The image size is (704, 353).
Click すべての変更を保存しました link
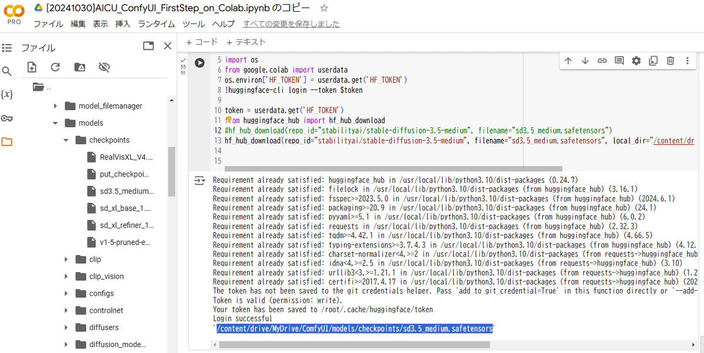(x=291, y=24)
